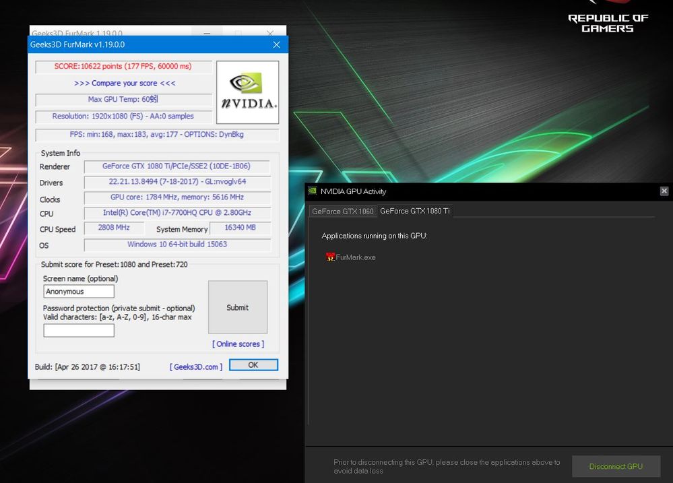Click the Disconnect GPU button
This screenshot has width=673, height=483.
(616, 466)
